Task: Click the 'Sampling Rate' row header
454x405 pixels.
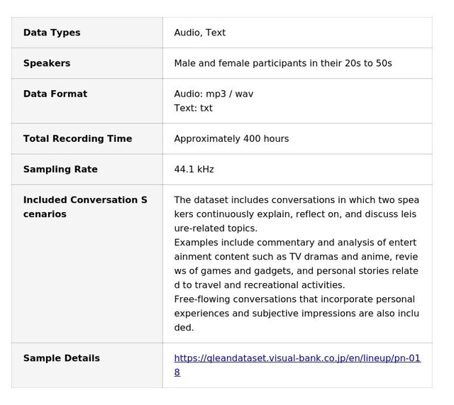Action: (x=60, y=169)
